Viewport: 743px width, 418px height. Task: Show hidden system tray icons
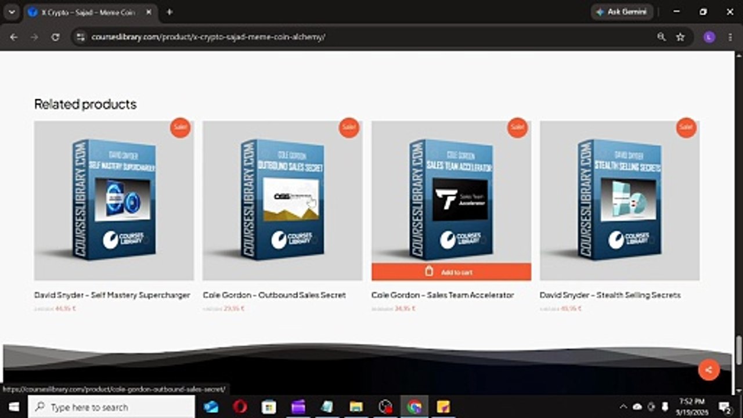[623, 407]
